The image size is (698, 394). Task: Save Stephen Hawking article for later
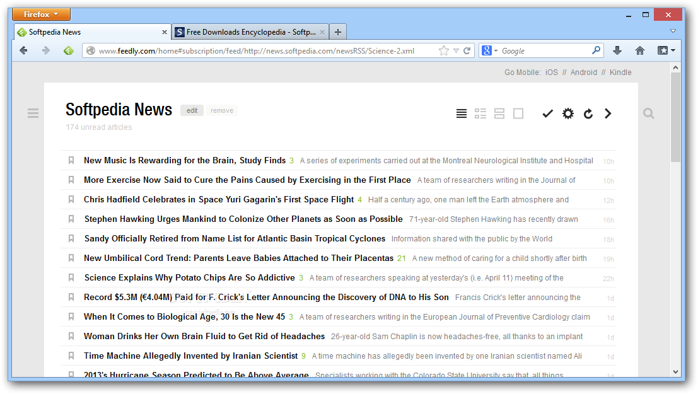coord(71,219)
